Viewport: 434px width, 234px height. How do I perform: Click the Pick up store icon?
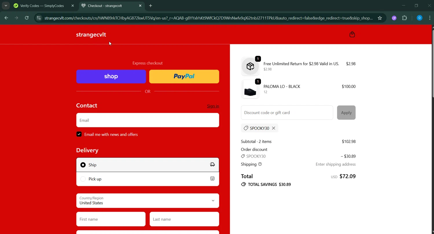[x=212, y=179]
